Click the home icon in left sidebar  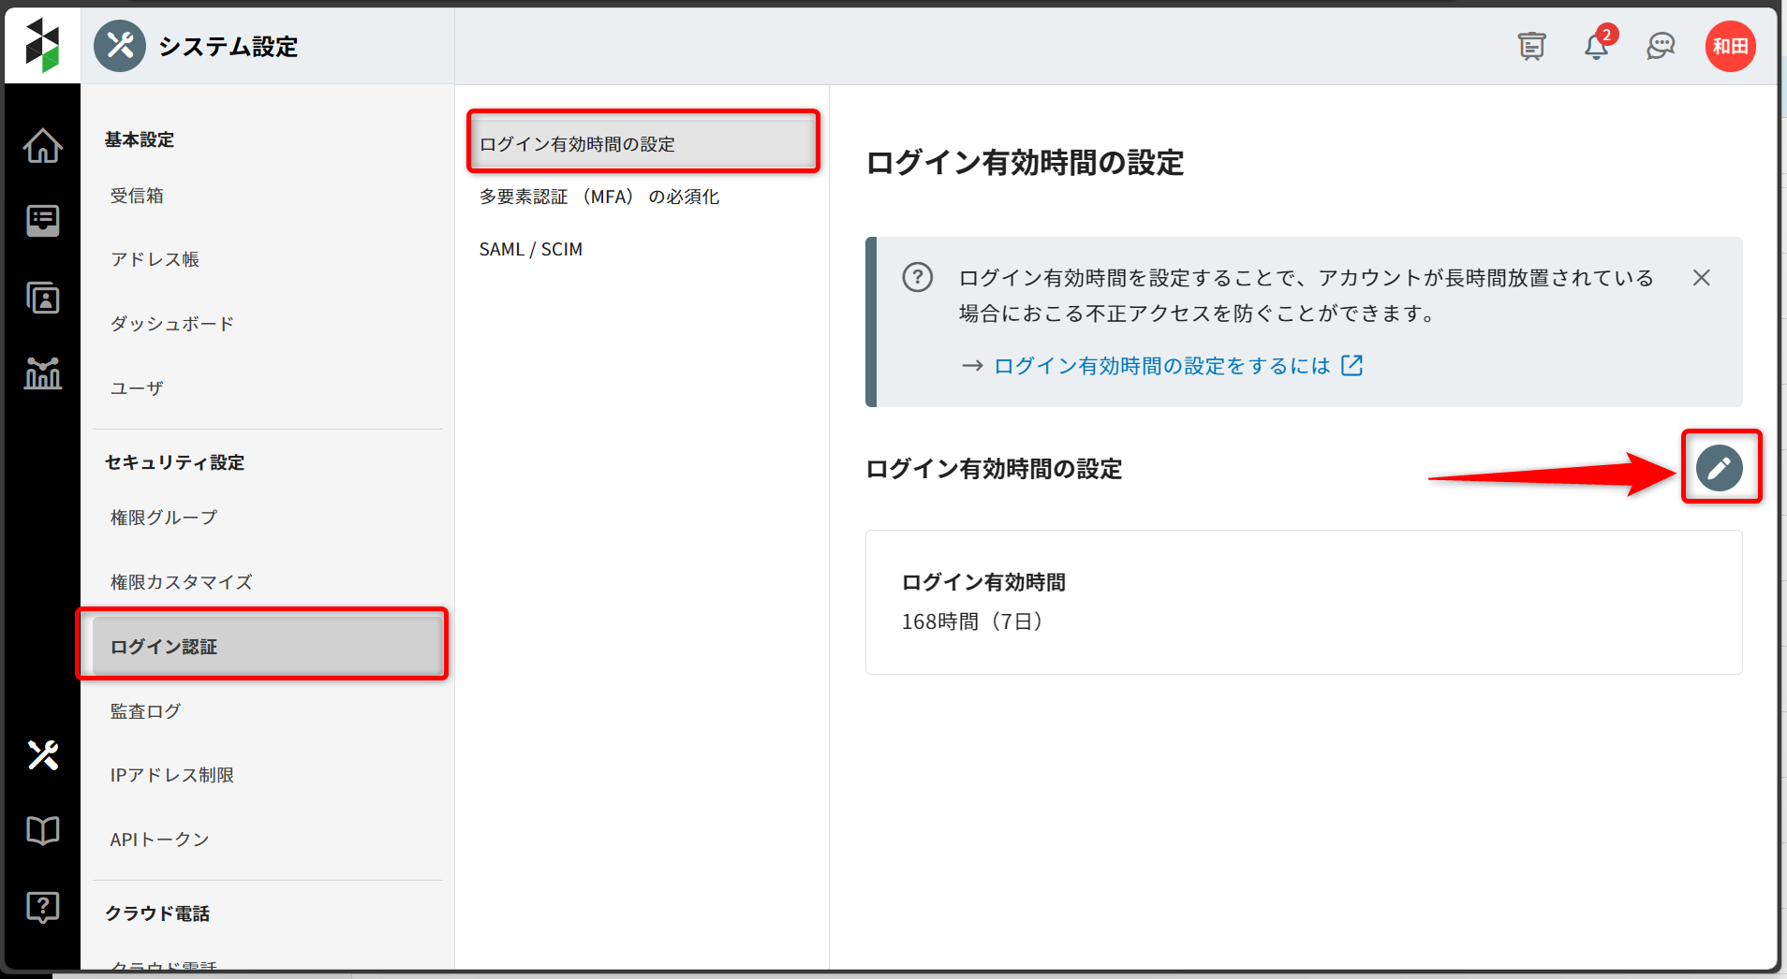tap(43, 146)
